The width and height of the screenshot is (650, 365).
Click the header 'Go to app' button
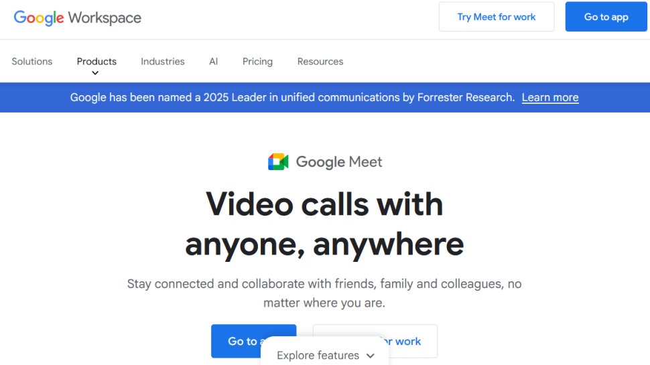(x=606, y=17)
